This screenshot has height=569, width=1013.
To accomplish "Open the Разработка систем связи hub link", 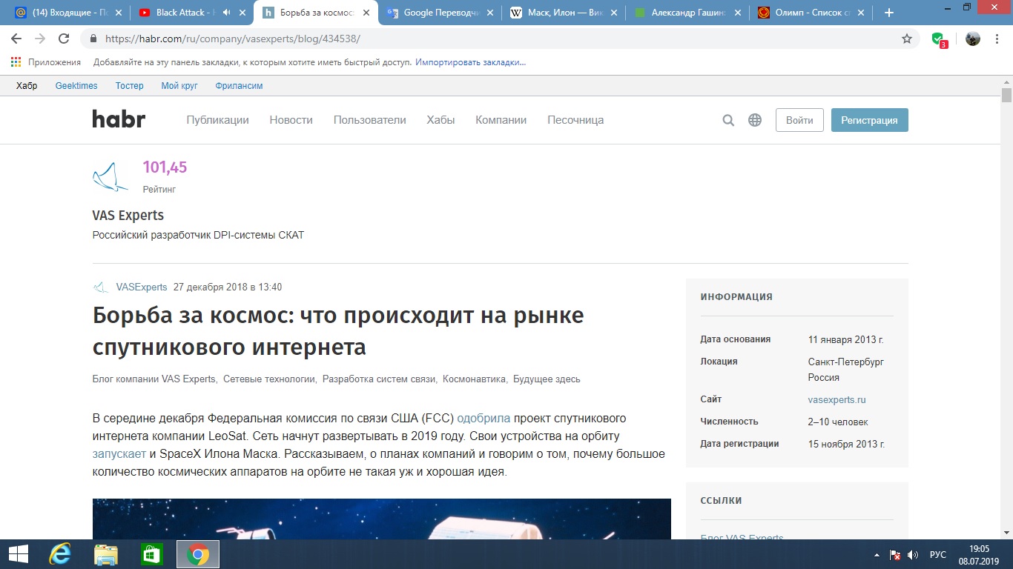I will tap(380, 379).
